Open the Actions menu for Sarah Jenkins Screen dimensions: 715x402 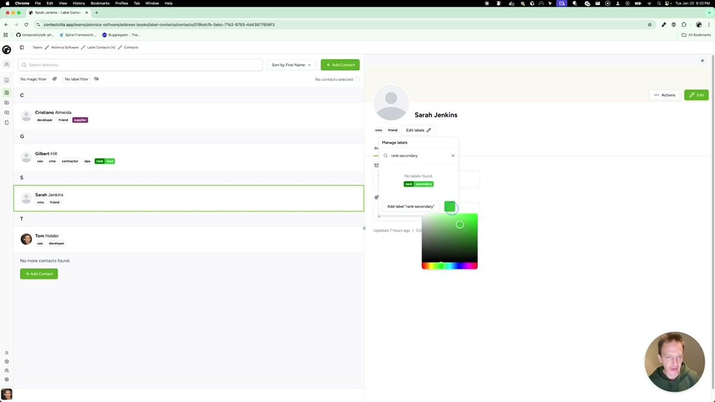(664, 95)
